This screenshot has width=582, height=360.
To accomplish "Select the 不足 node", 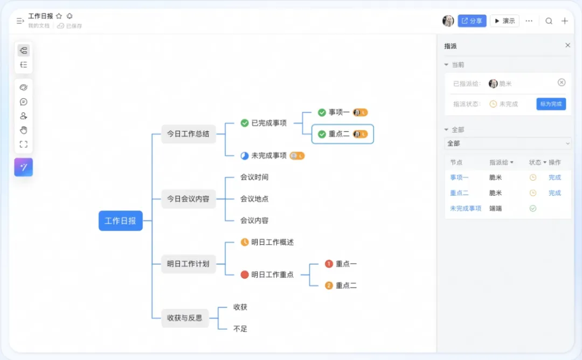I will 240,329.
